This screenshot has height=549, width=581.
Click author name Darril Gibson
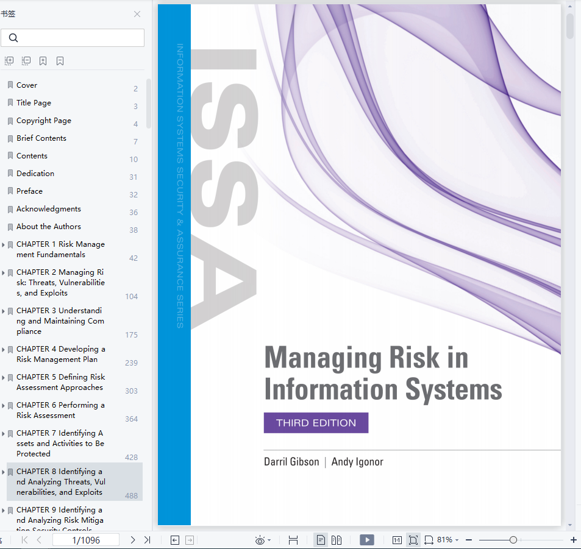click(x=291, y=462)
